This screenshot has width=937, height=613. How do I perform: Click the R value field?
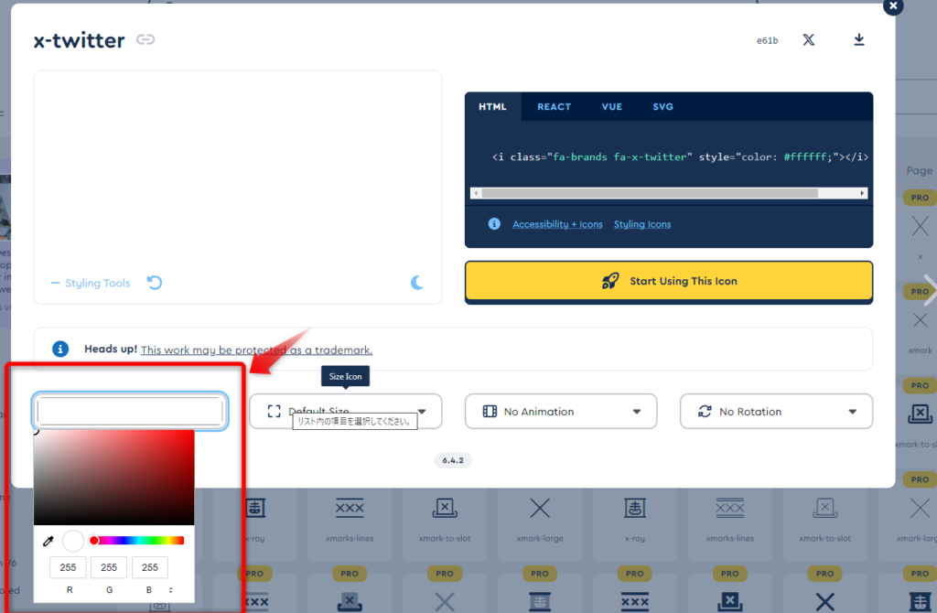click(68, 567)
